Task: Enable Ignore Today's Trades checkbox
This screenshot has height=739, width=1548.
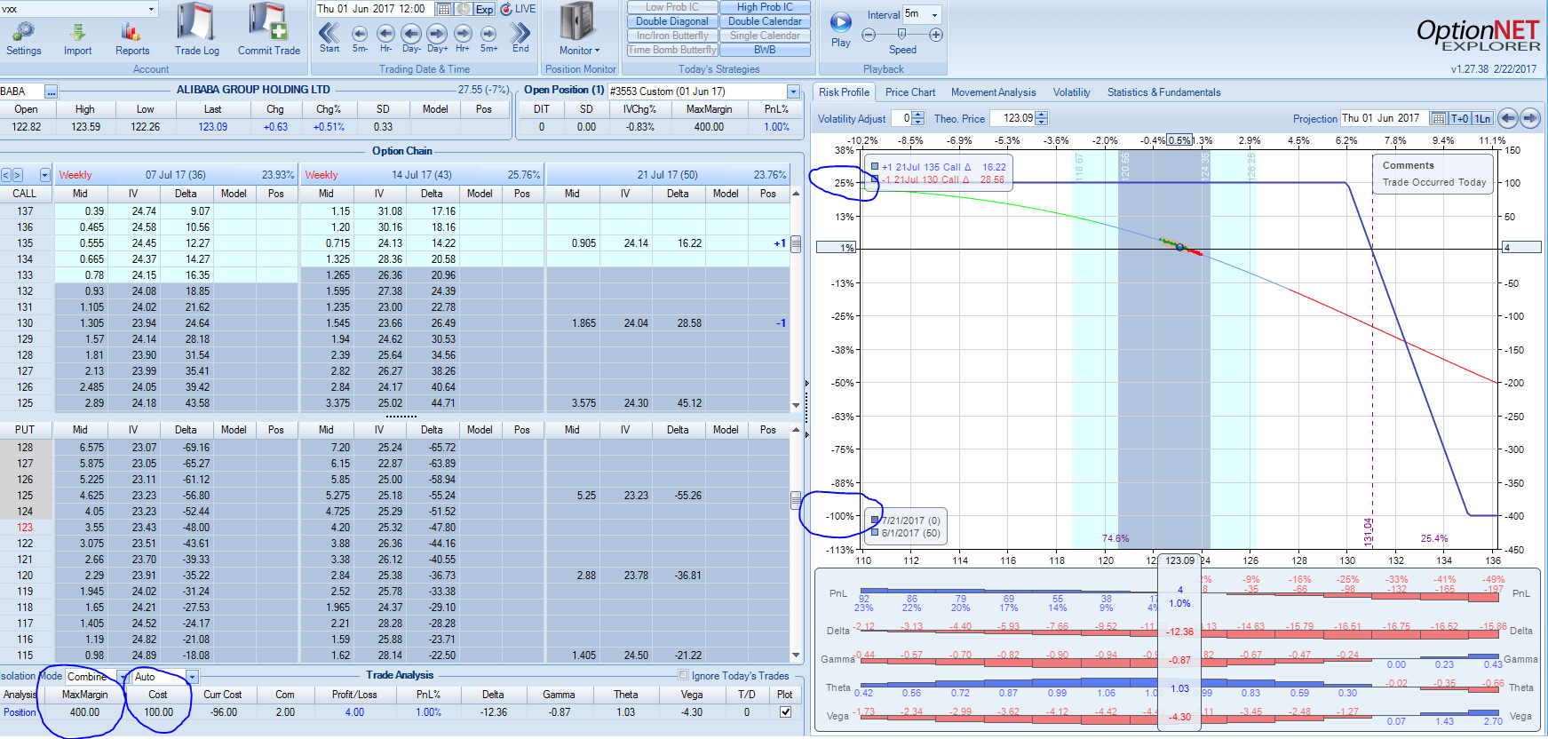Action: pyautogui.click(x=683, y=675)
